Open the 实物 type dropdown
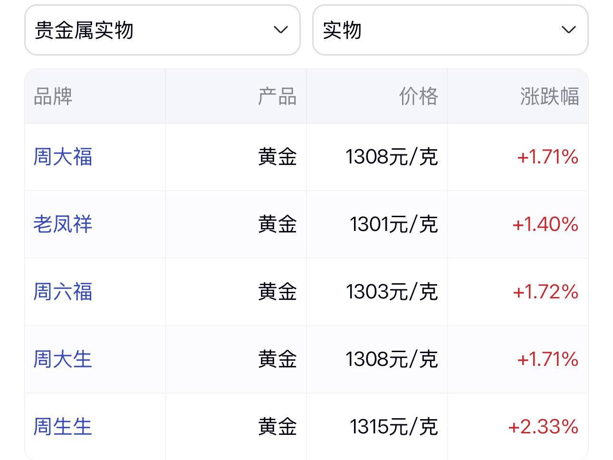The image size is (613, 460). 450,30
